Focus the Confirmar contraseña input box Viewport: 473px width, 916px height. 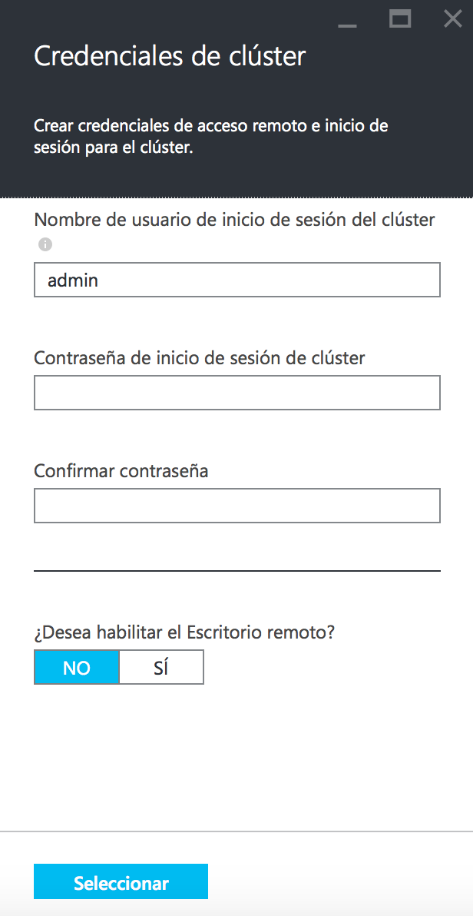[237, 506]
